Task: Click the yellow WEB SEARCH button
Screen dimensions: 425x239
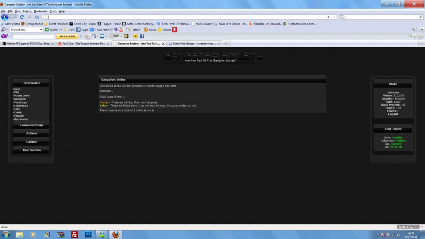Action: pos(67,37)
